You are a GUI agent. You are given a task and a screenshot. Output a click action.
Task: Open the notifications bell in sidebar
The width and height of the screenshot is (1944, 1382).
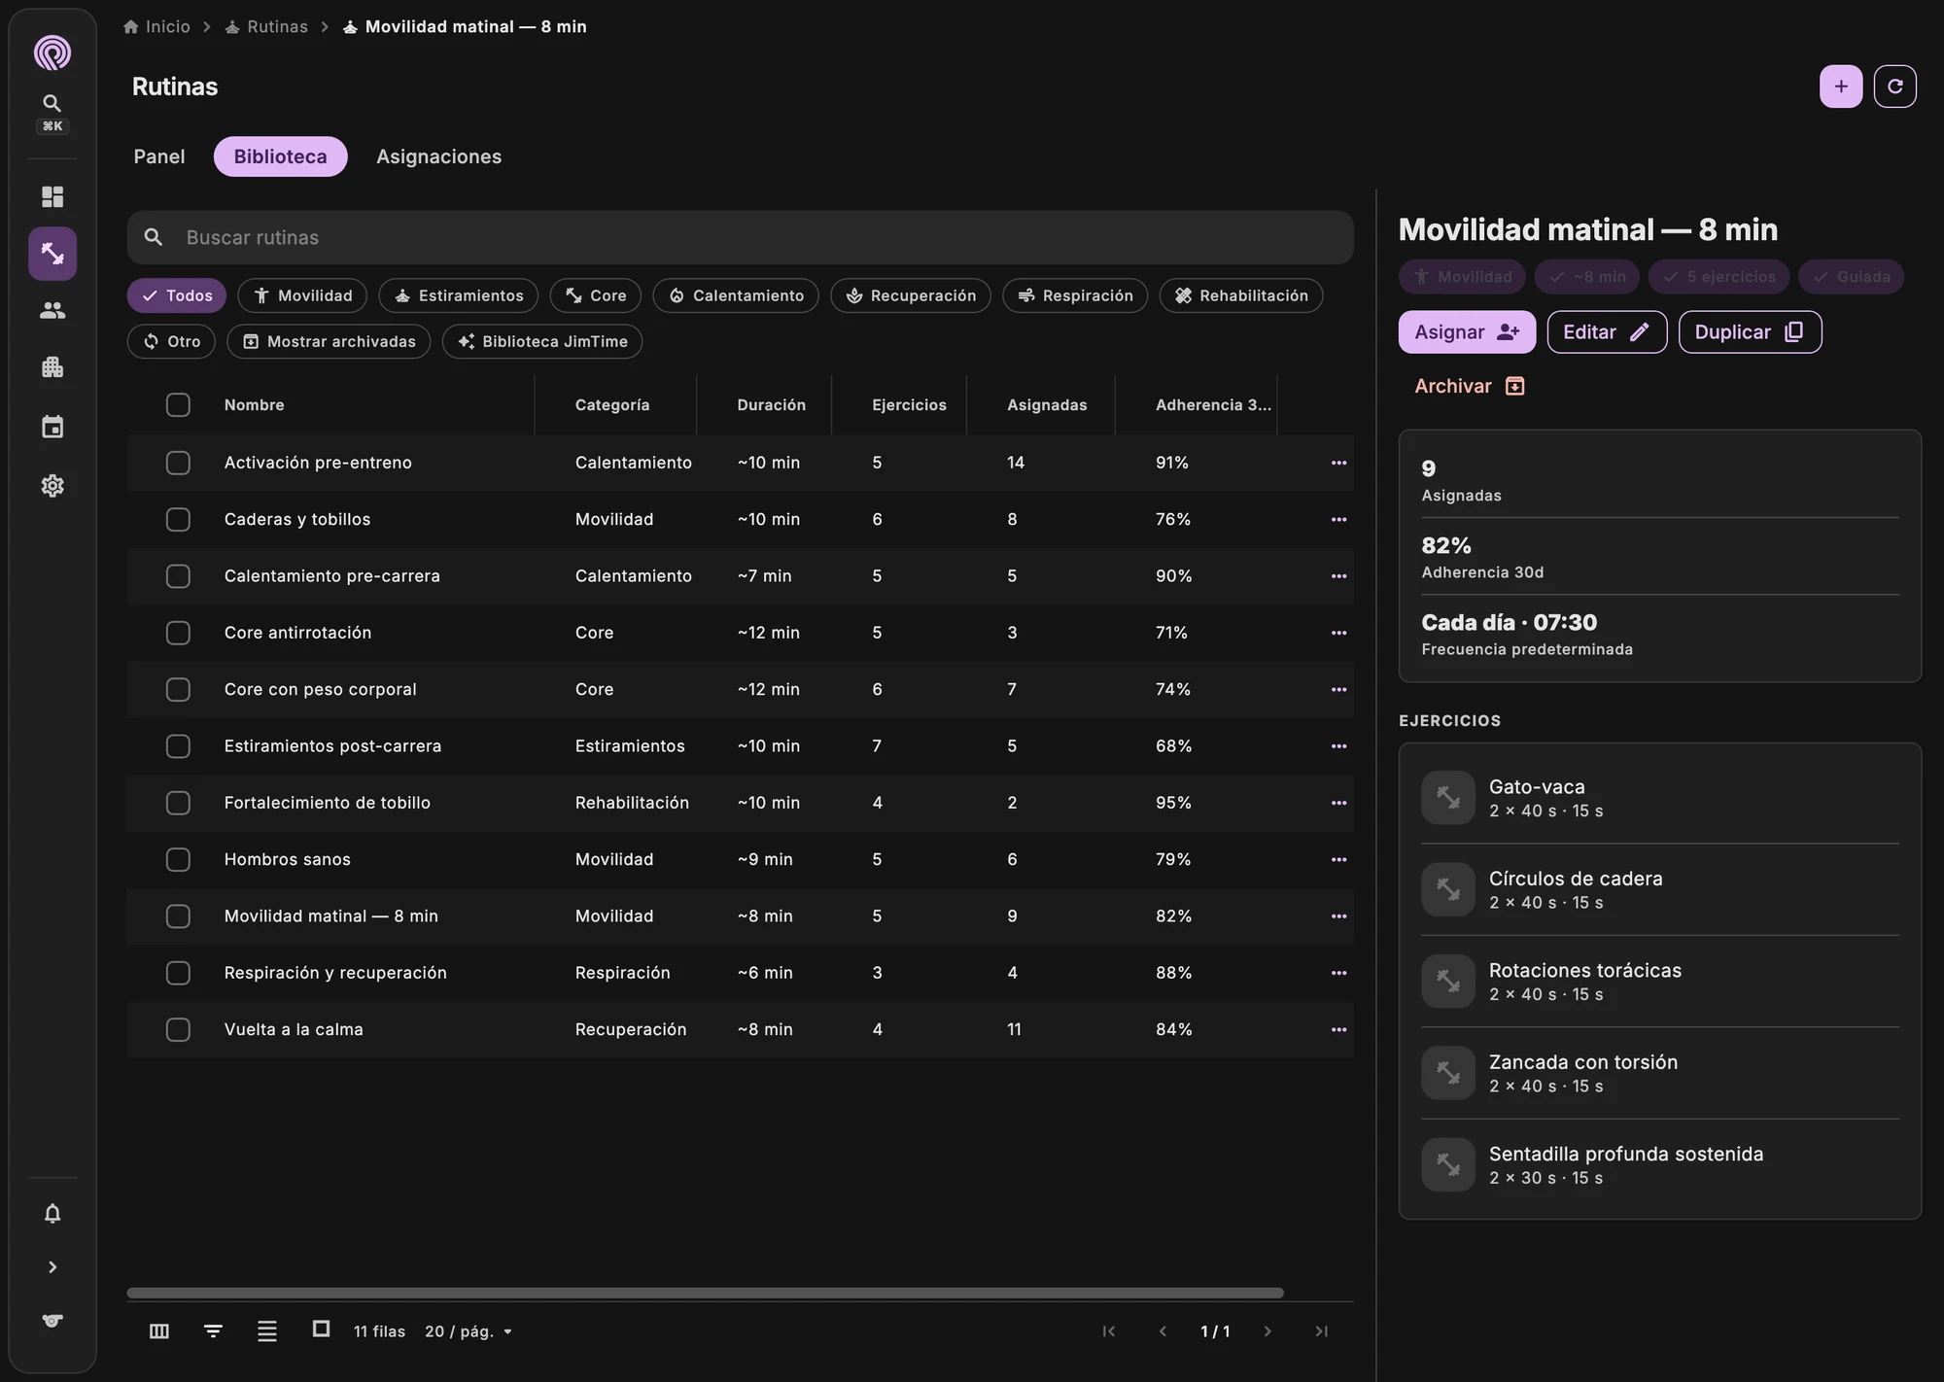(x=52, y=1213)
